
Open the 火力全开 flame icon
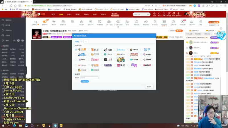coord(81,22)
